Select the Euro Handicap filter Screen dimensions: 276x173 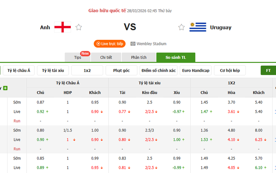(x=196, y=70)
